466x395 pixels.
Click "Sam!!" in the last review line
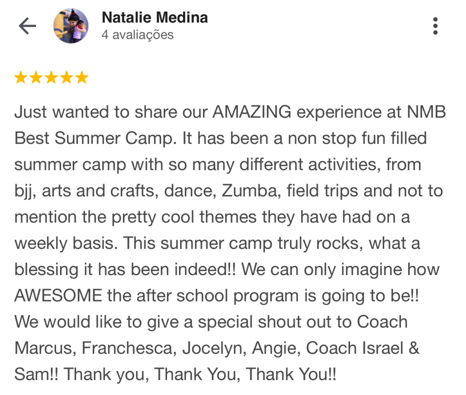pyautogui.click(x=36, y=374)
